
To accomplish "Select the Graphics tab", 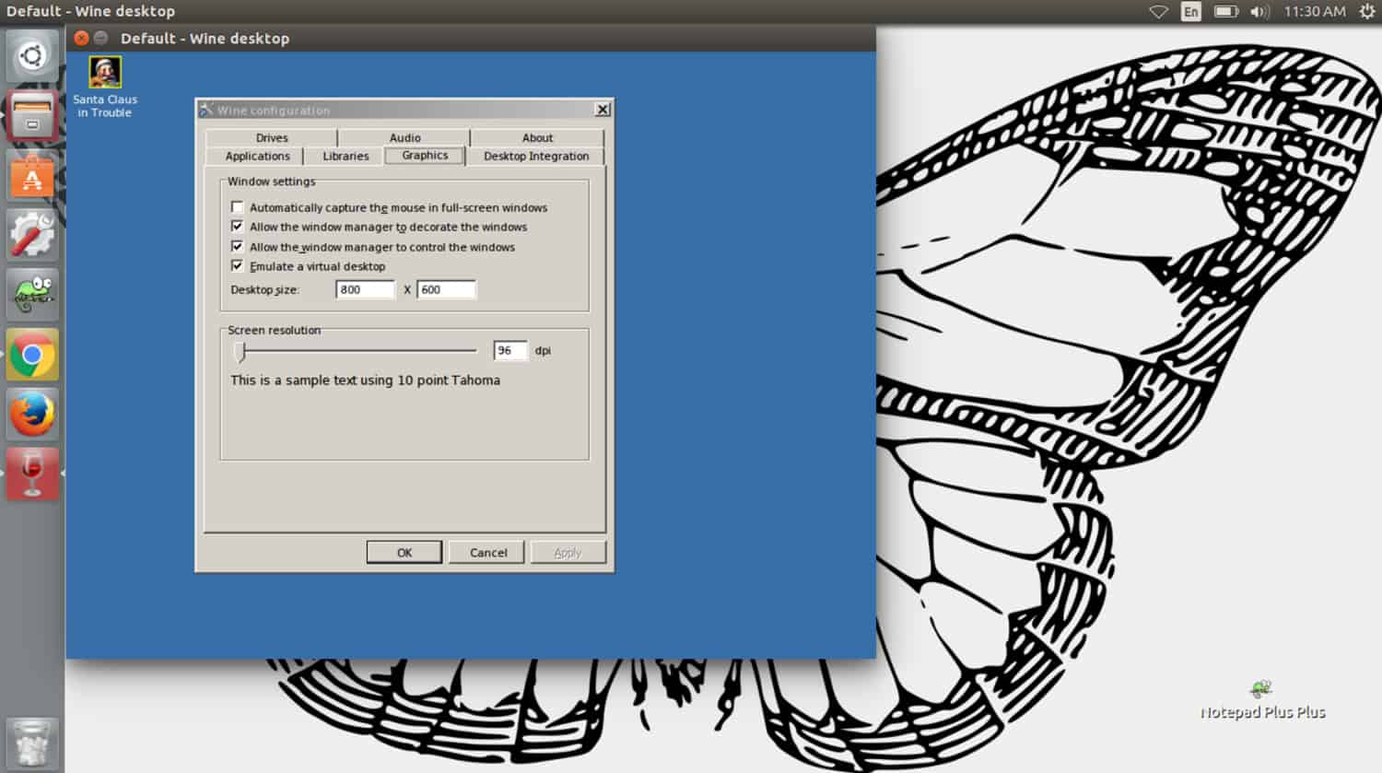I will click(425, 155).
